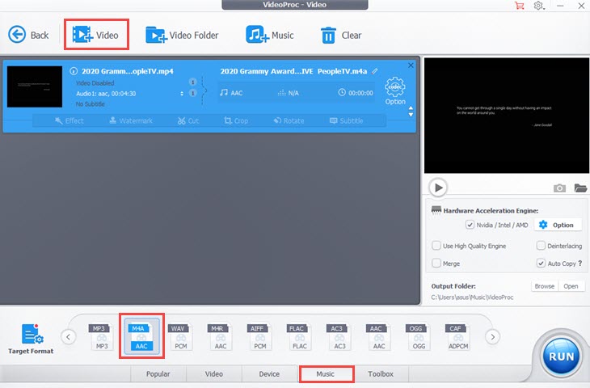Switch to the Popular tab
590x388 pixels.
tap(158, 373)
